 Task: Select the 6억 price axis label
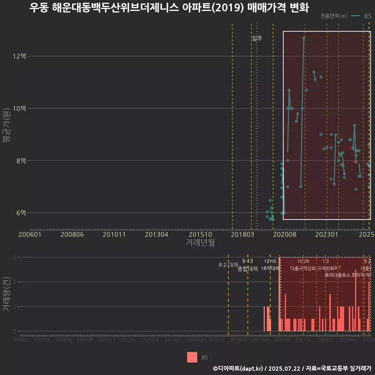(21, 212)
